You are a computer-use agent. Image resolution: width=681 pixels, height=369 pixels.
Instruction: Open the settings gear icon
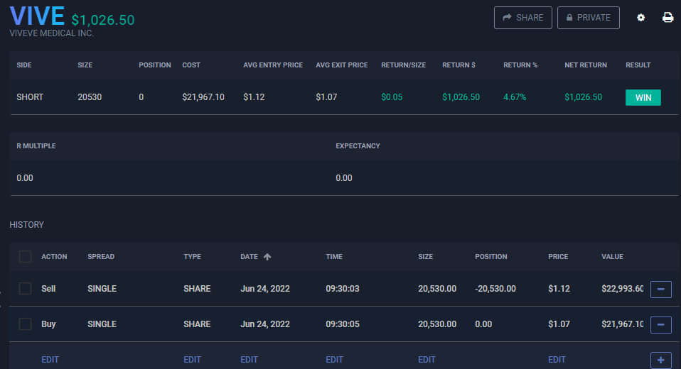(x=640, y=18)
